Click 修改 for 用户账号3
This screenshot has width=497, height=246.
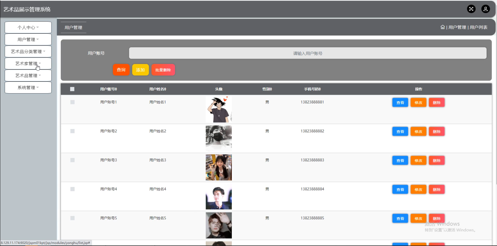coord(418,160)
